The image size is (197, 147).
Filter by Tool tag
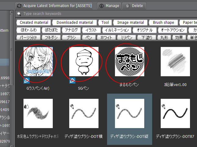(105, 23)
